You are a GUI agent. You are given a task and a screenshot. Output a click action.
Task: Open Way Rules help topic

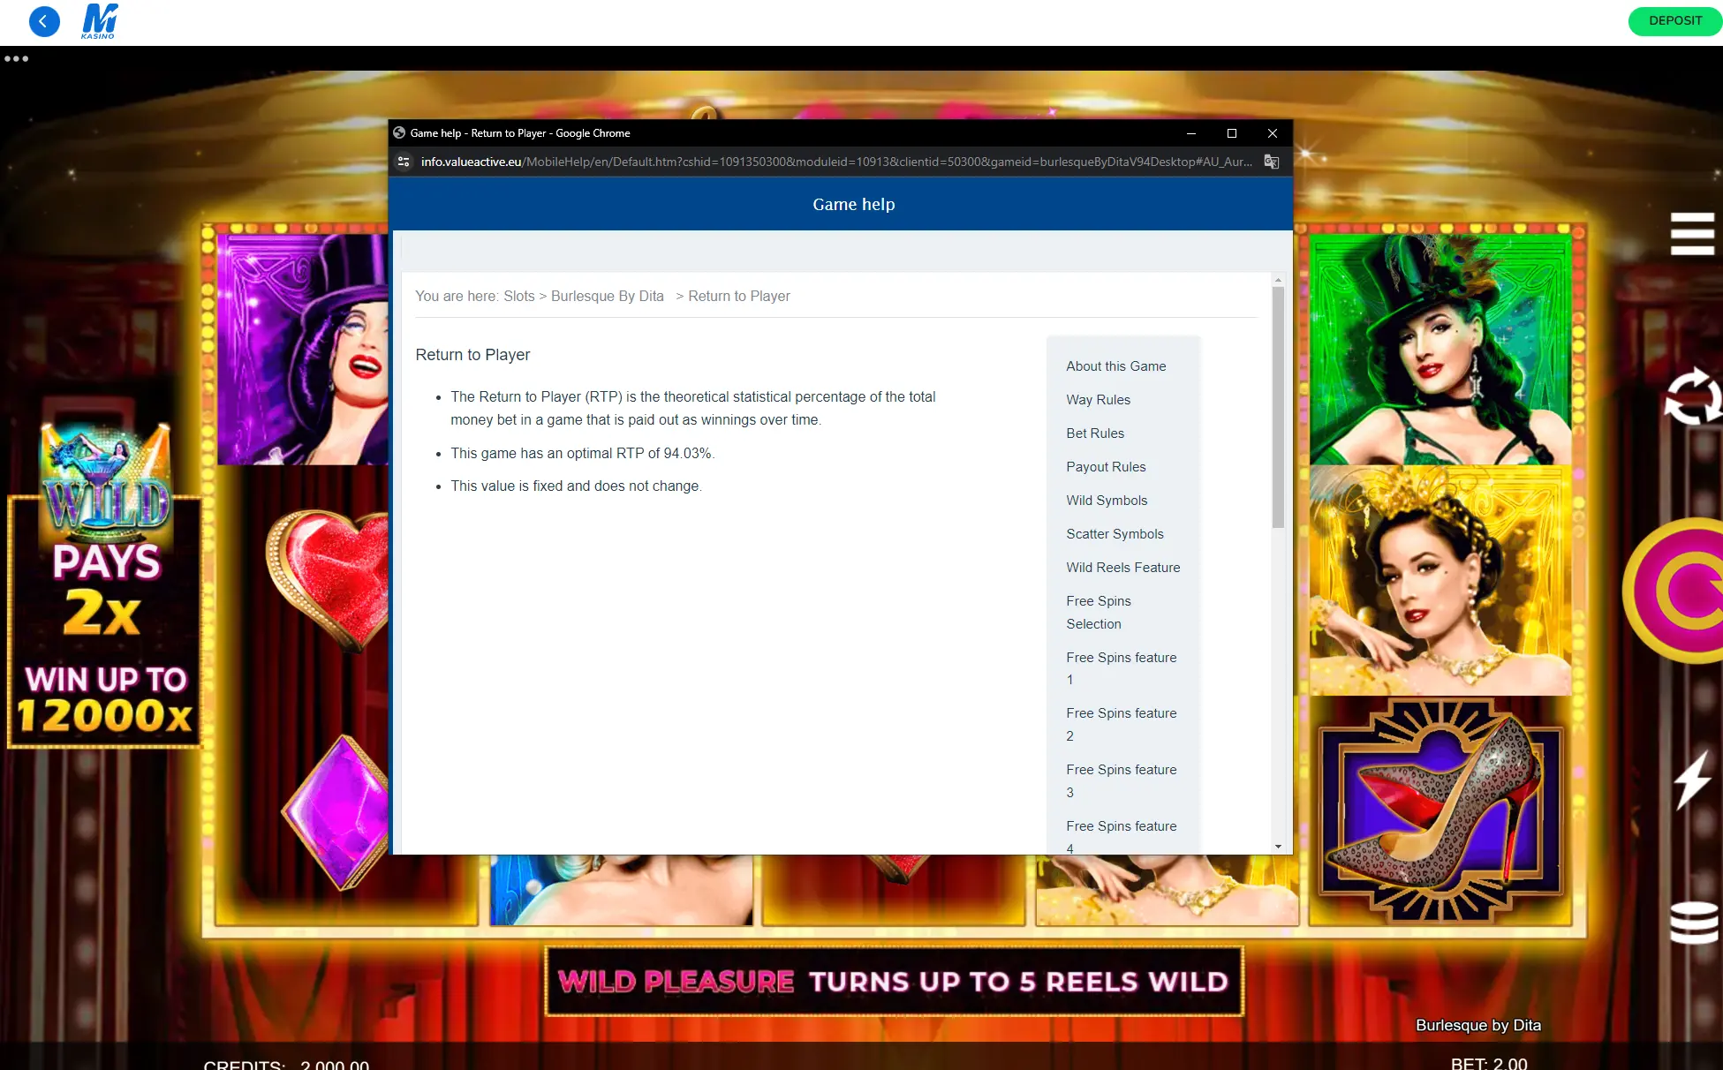(1098, 400)
